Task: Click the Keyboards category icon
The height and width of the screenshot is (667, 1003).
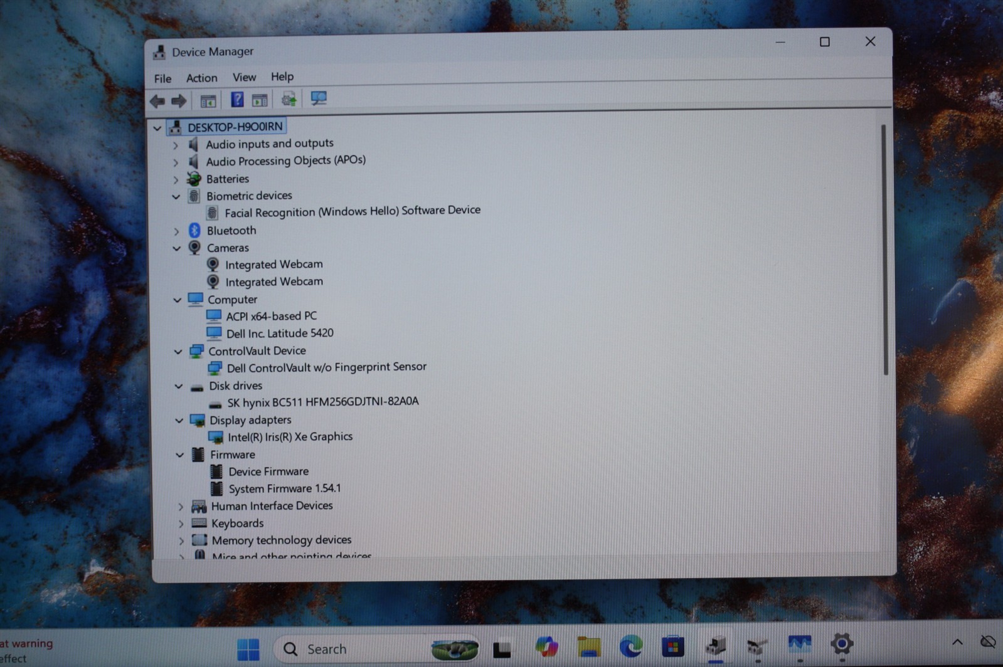Action: (x=199, y=523)
